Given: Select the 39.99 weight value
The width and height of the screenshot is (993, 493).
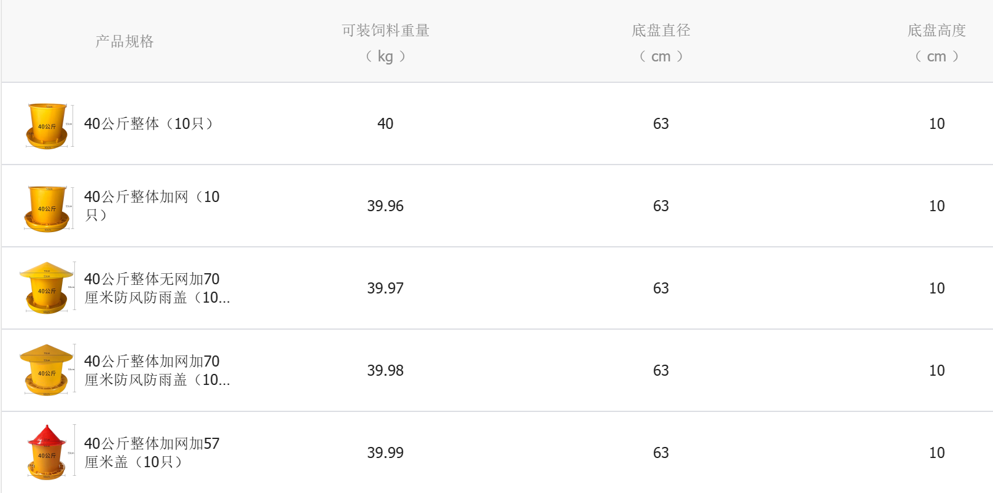Looking at the screenshot, I should (385, 453).
